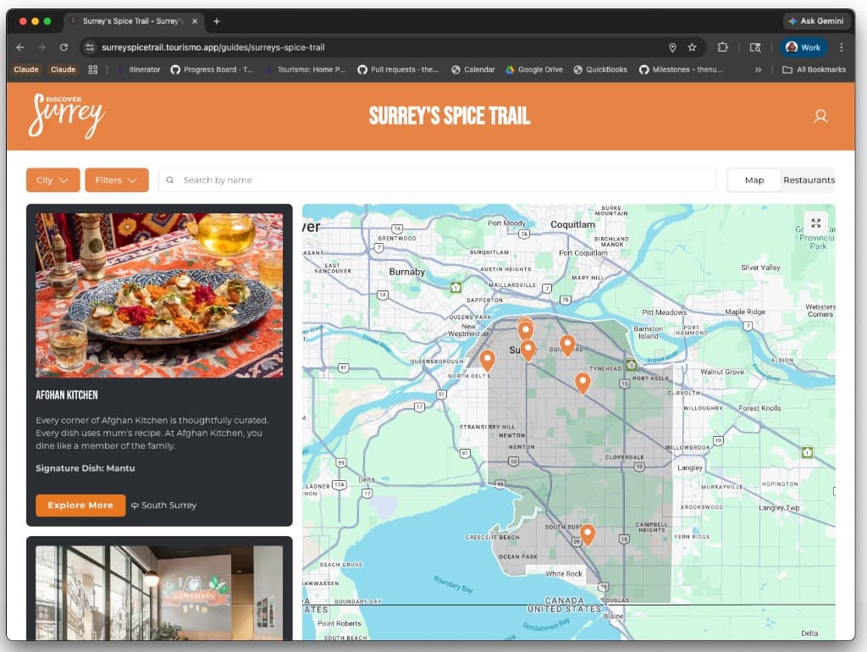Click the address bar URL

pyautogui.click(x=213, y=47)
